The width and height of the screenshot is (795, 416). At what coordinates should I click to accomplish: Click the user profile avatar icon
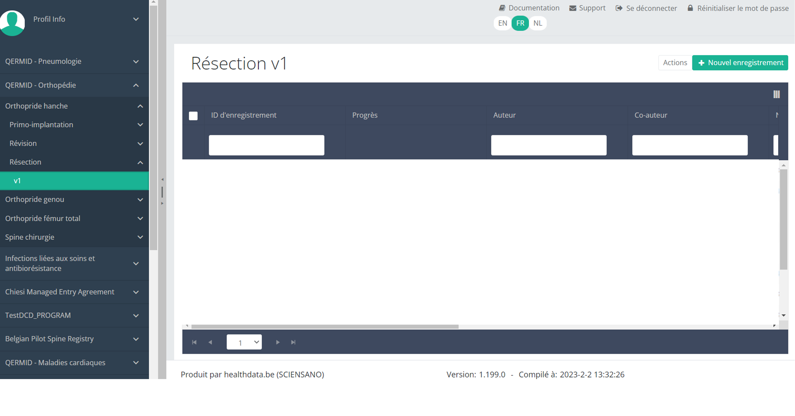(12, 23)
